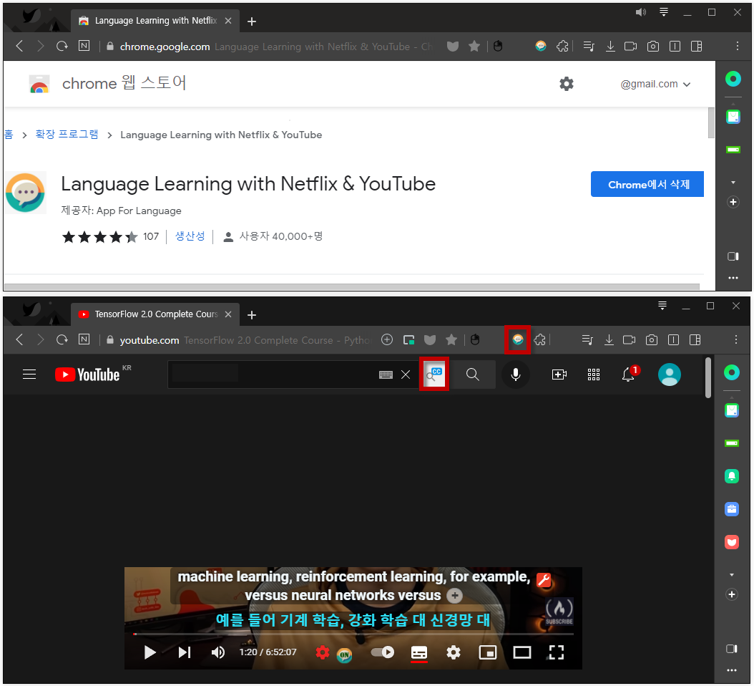Click the video progress bar
Image resolution: width=754 pixels, height=686 pixels.
tap(353, 634)
